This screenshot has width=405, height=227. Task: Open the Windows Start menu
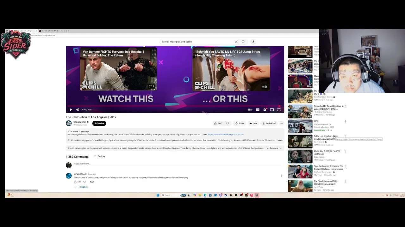158,195
